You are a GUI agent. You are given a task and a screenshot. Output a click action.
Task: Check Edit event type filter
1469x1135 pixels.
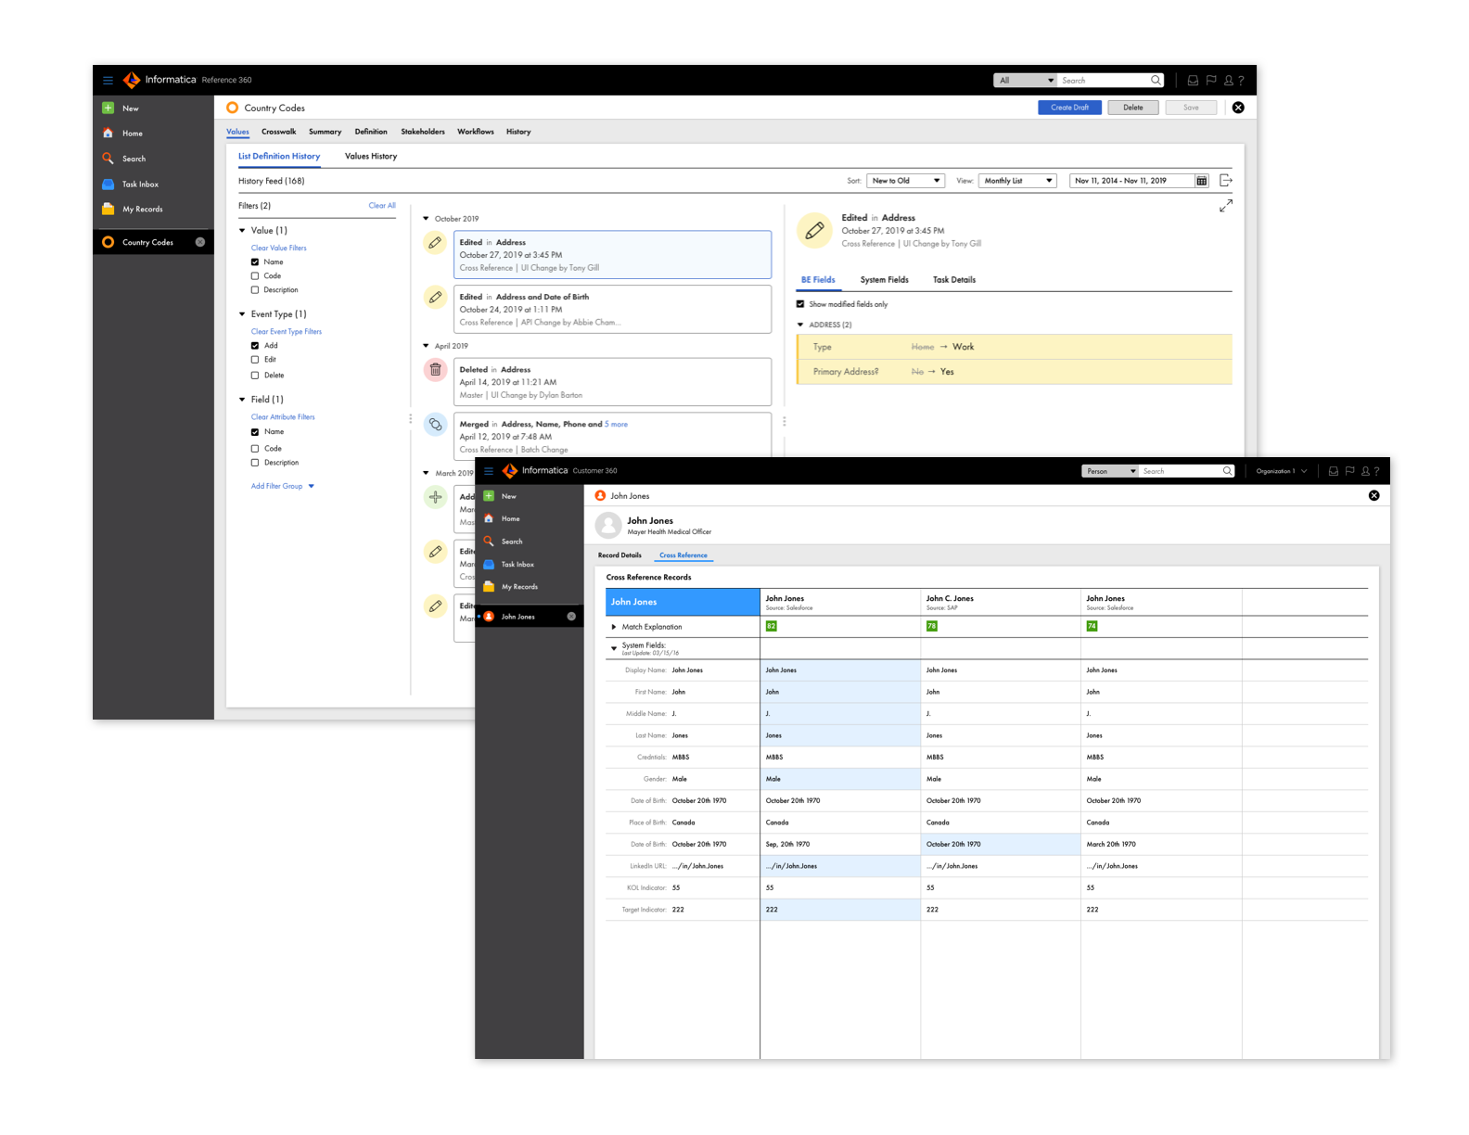255,360
